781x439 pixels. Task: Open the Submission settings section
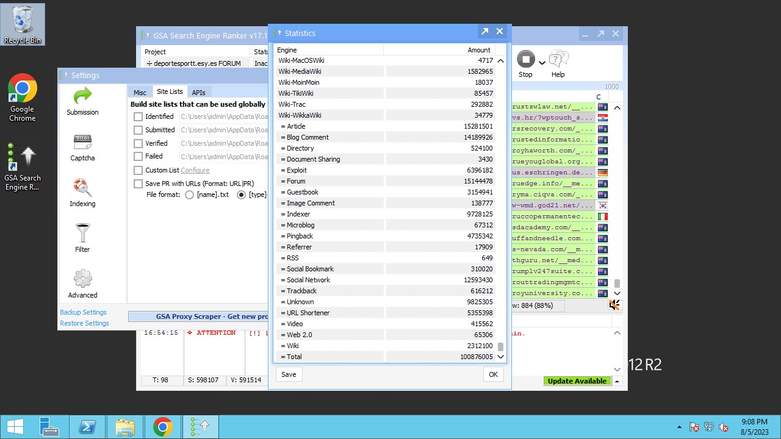pyautogui.click(x=82, y=101)
